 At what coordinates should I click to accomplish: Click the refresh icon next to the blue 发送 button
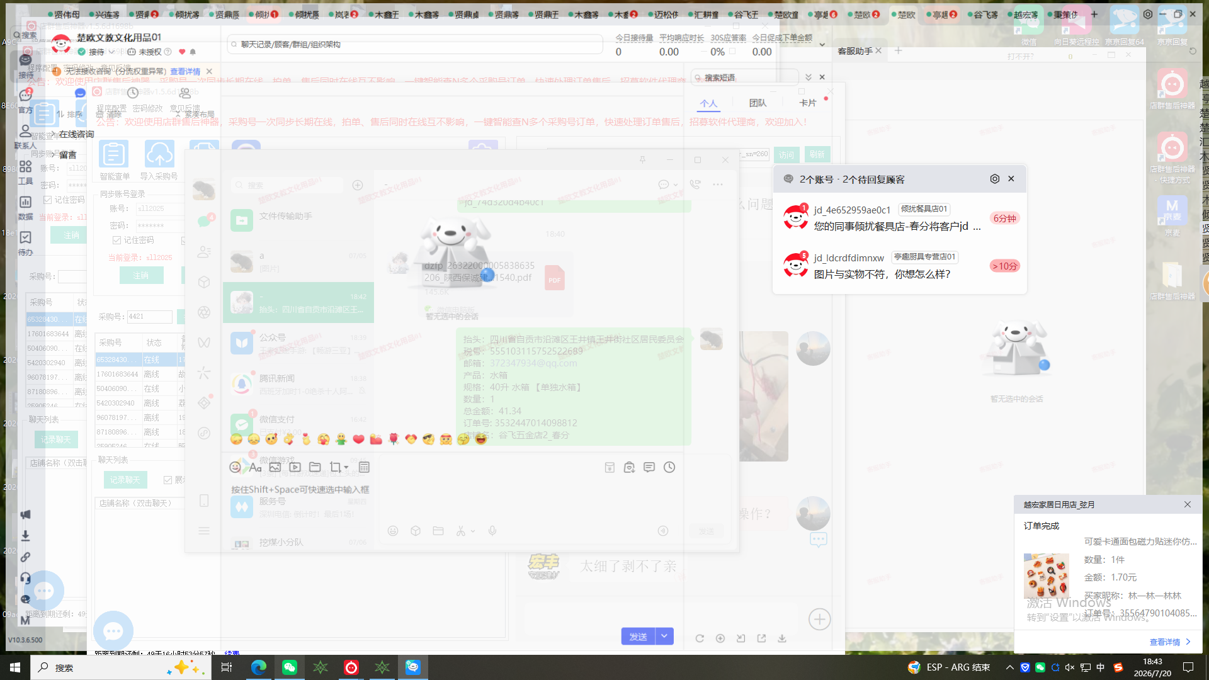point(700,638)
